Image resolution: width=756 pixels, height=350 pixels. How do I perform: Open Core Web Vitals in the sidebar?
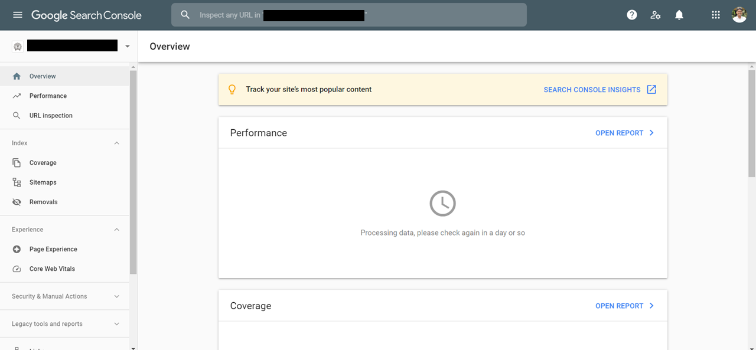64,269
